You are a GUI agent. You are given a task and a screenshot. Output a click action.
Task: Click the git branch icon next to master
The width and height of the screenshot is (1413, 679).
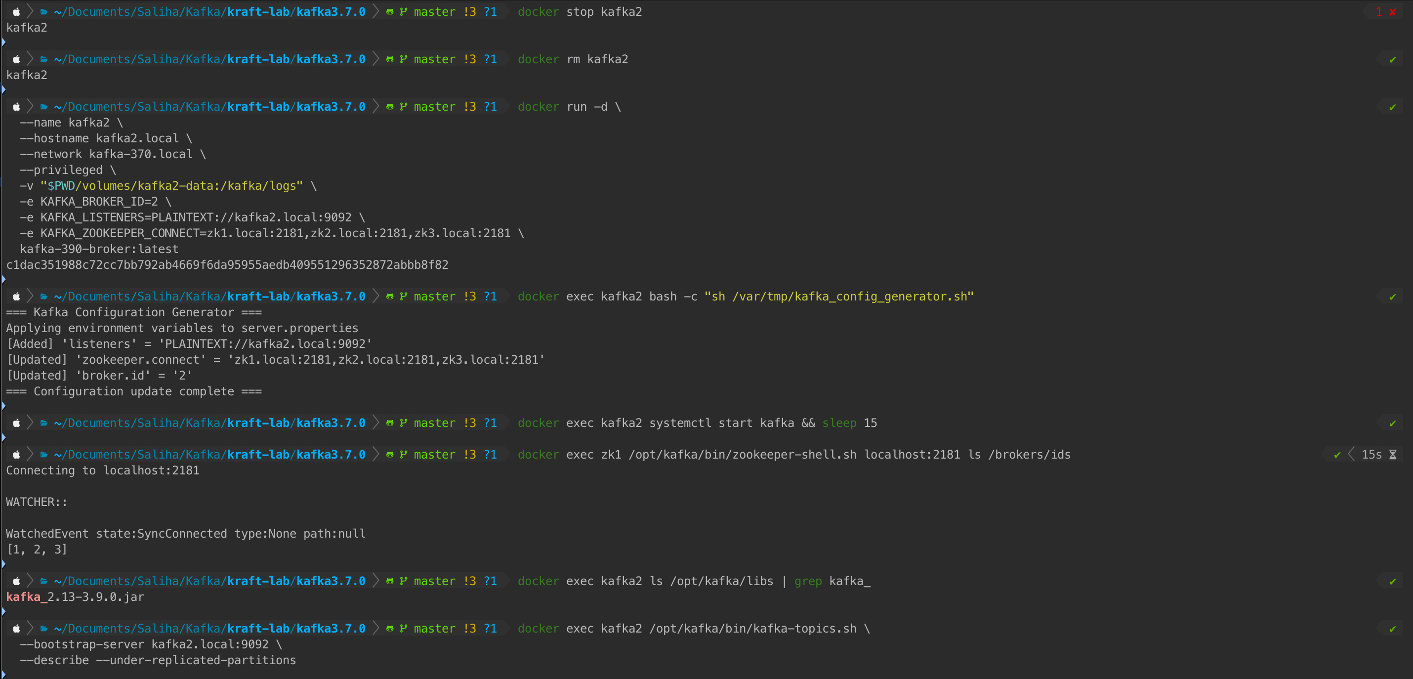(x=403, y=11)
